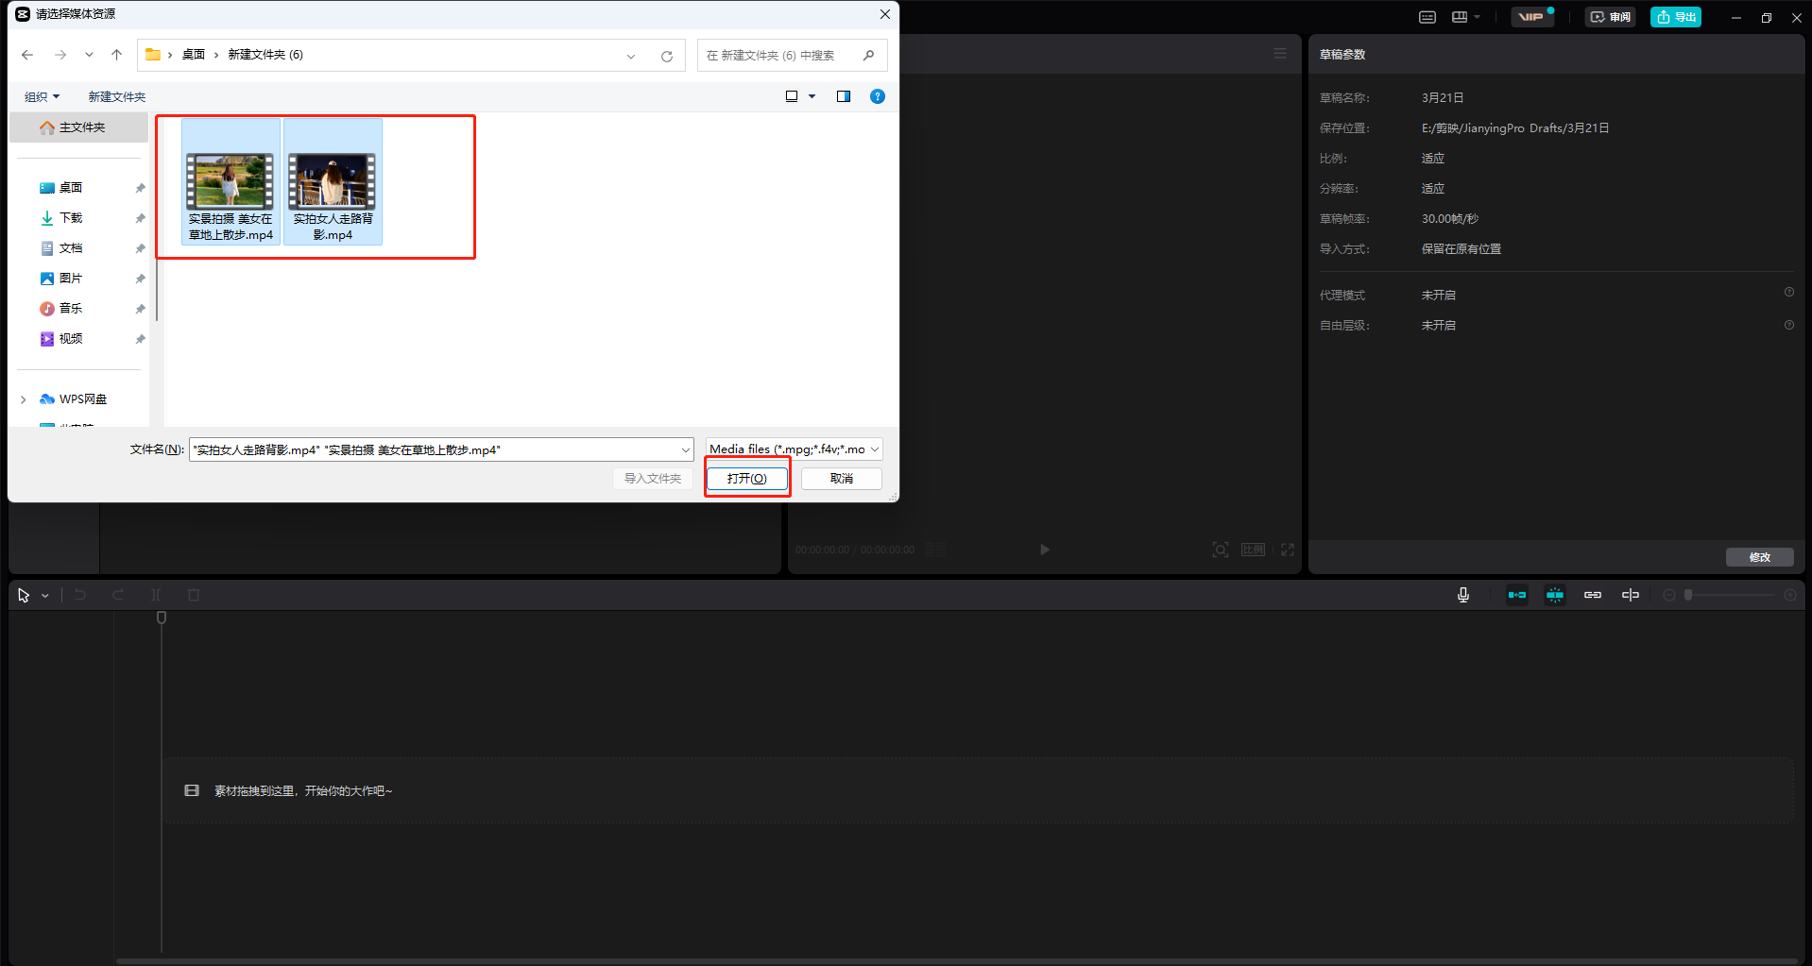Open the dialog help icon
The height and width of the screenshot is (966, 1812).
(x=878, y=96)
